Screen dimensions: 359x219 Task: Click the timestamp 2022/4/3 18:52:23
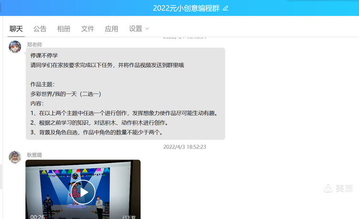tap(185, 147)
